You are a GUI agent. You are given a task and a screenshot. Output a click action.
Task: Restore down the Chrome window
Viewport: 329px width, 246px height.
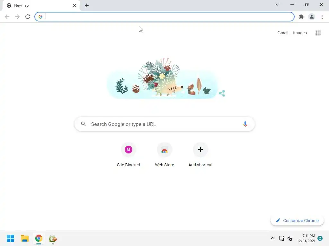307,4
